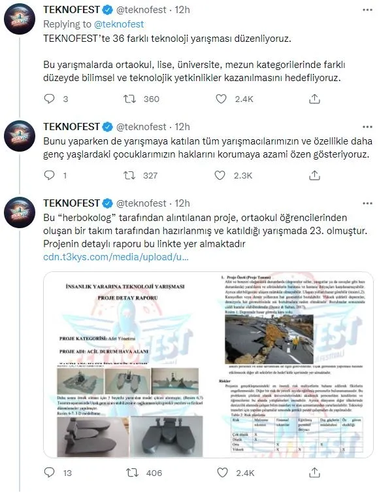Image resolution: width=379 pixels, height=493 pixels.
Task: Share the herbokolog project tweet
Action: (x=314, y=472)
